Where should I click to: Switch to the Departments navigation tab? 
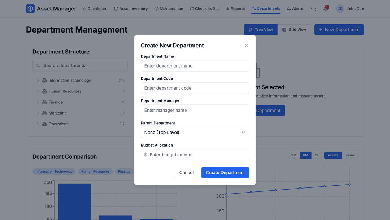266,8
